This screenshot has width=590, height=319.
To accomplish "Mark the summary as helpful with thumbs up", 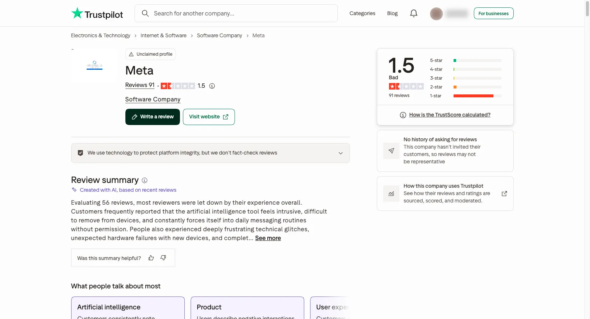I will [151, 258].
